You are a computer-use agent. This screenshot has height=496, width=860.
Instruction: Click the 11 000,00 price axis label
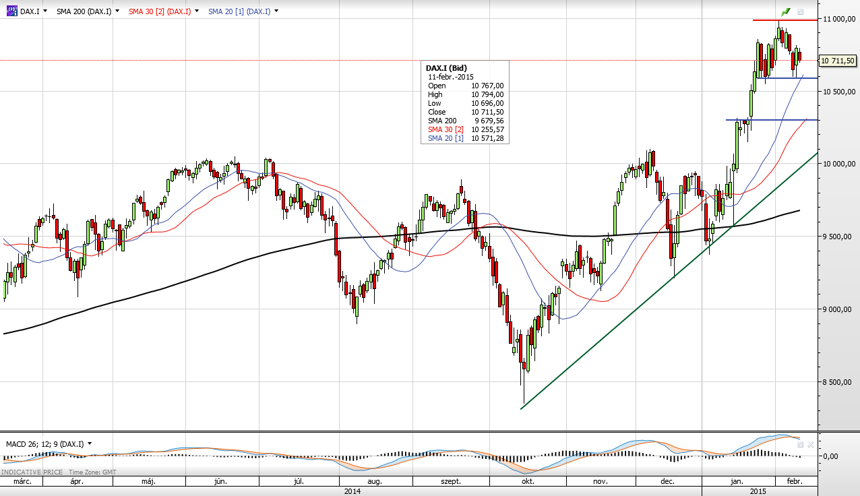click(838, 20)
